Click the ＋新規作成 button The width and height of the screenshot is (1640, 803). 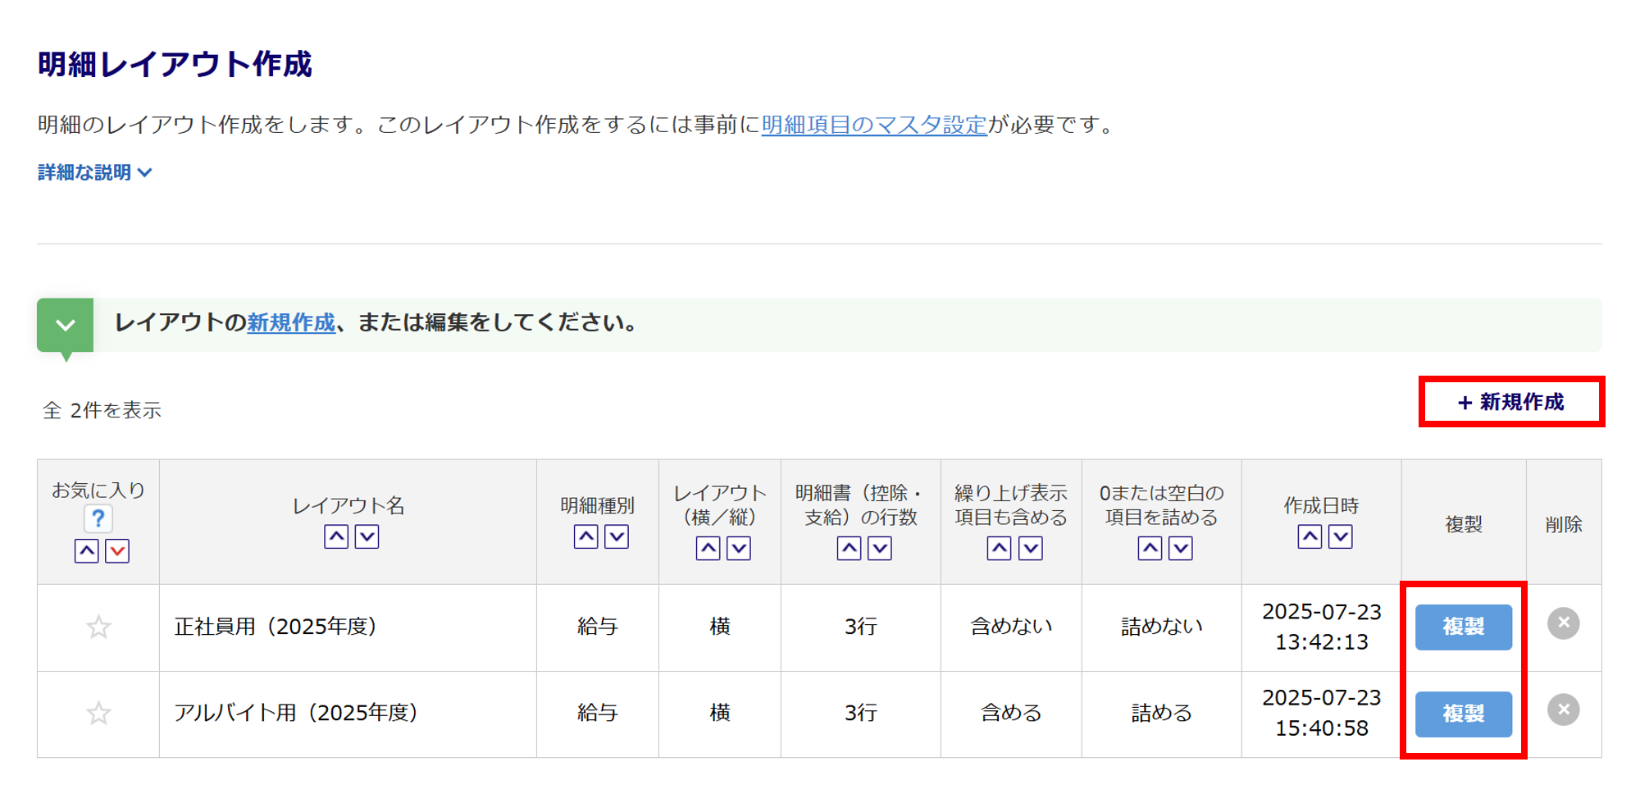pos(1510,402)
